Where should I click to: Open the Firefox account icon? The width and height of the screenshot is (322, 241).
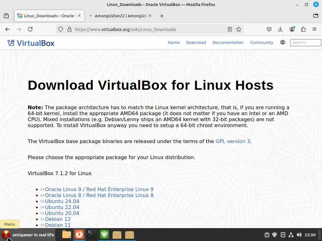pos(292,29)
